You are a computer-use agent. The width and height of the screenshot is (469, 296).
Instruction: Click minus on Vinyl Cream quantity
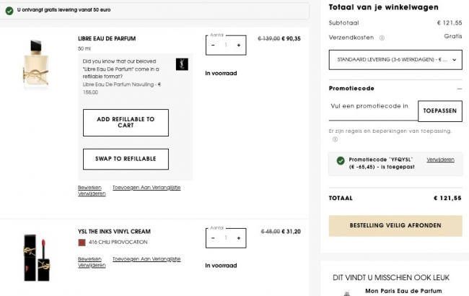(x=213, y=238)
